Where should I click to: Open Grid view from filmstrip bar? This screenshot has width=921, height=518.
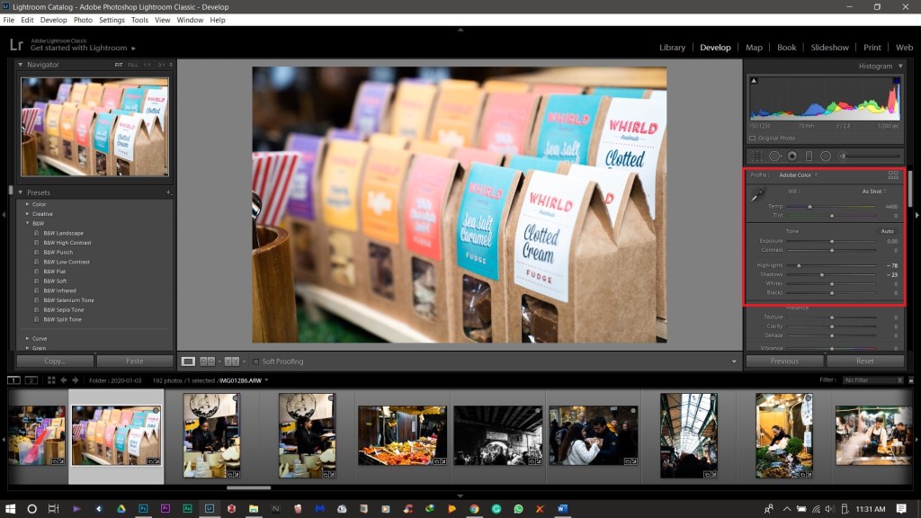point(50,380)
